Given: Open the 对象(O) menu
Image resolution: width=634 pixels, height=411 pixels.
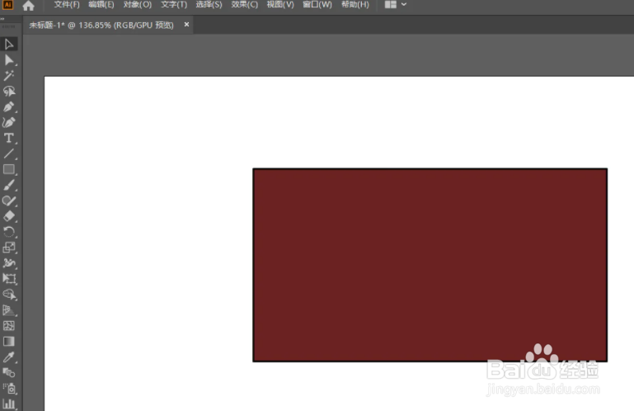Looking at the screenshot, I should coord(138,5).
